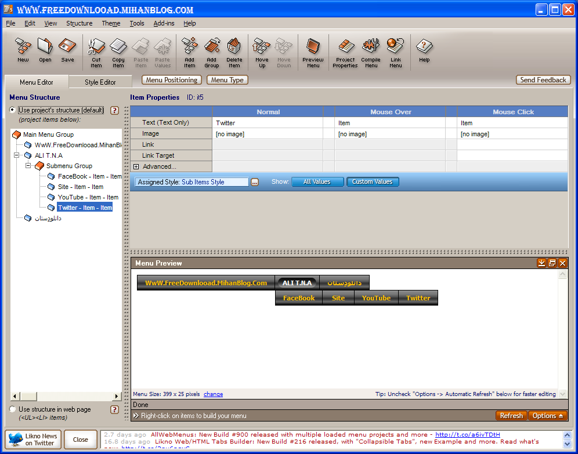578x454 pixels.
Task: Click the change menu size link
Action: pos(213,394)
